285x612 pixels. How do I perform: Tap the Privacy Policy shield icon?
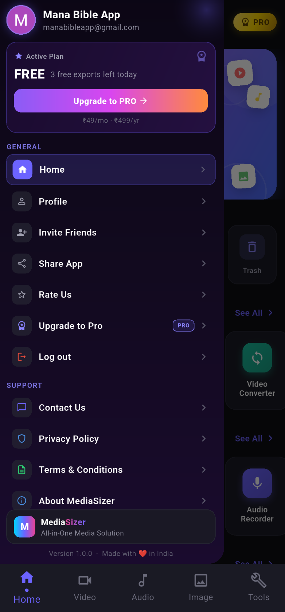click(22, 439)
